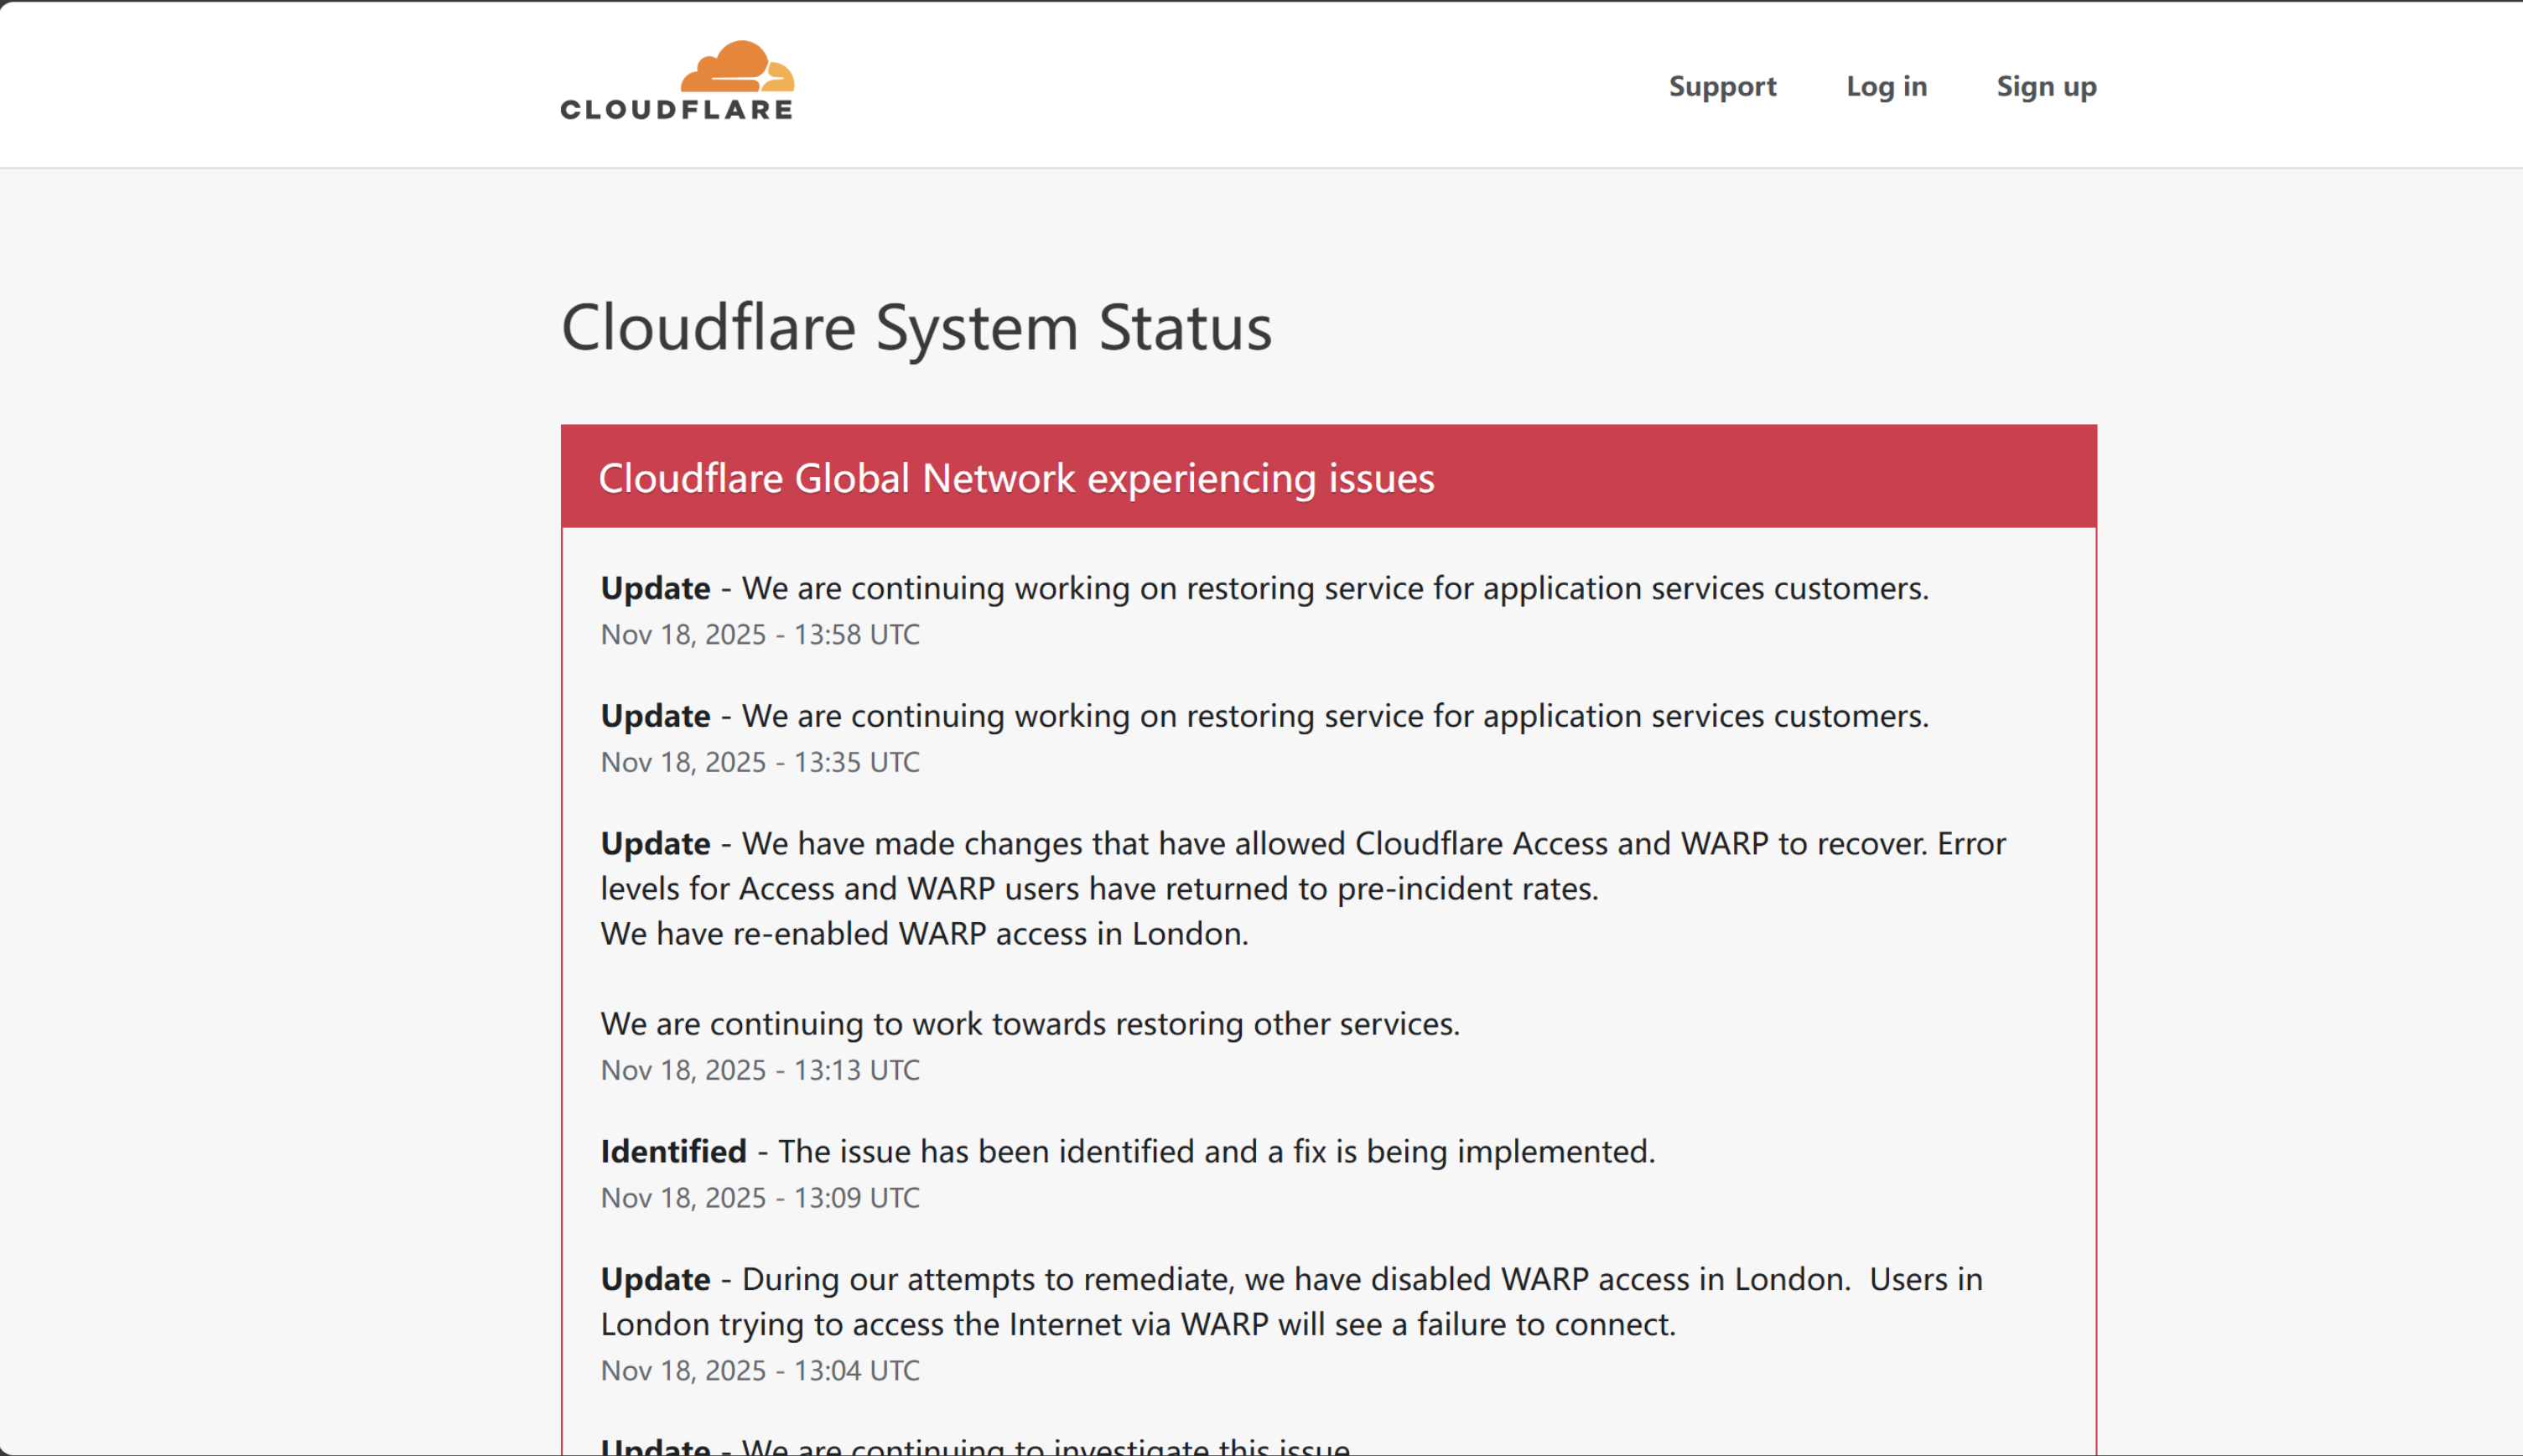The height and width of the screenshot is (1456, 2523).
Task: Click the 13:04 UTC update timestamp
Action: [x=760, y=1370]
